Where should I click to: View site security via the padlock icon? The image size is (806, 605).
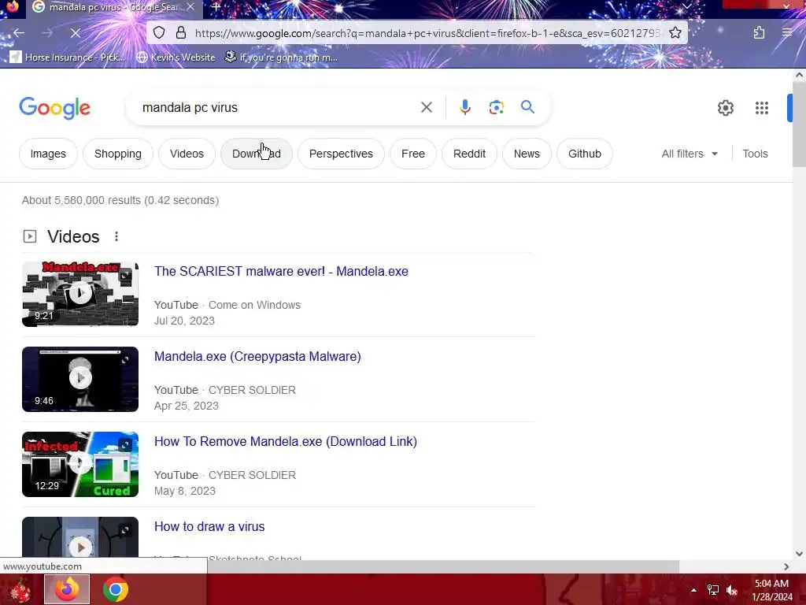pos(180,33)
